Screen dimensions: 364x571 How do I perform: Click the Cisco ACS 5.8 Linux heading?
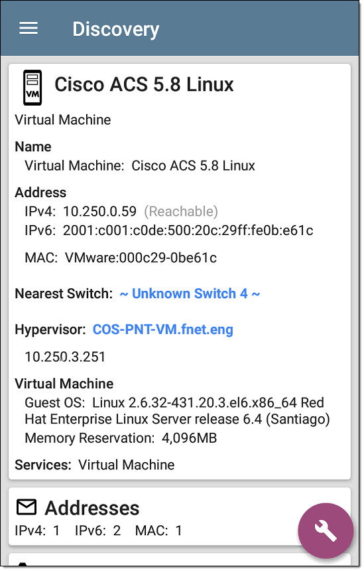coord(144,84)
